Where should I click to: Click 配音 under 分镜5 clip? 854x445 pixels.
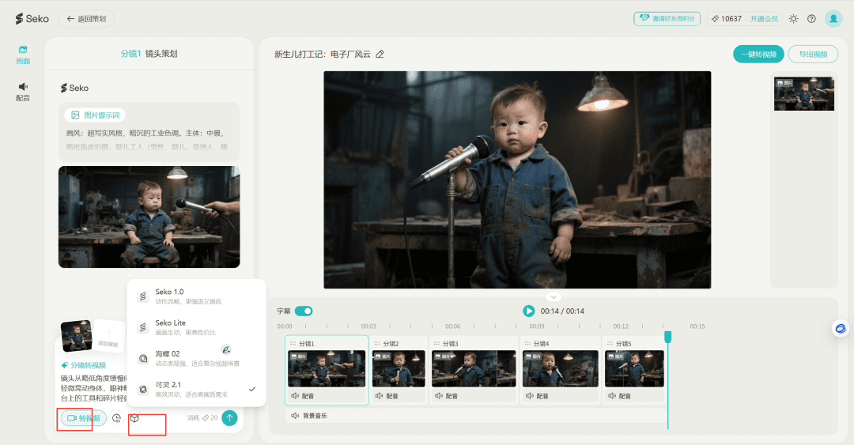click(620, 396)
